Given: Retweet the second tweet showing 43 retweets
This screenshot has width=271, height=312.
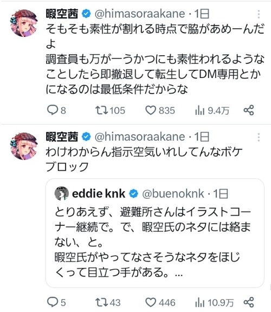Looking at the screenshot, I should pyautogui.click(x=108, y=302).
